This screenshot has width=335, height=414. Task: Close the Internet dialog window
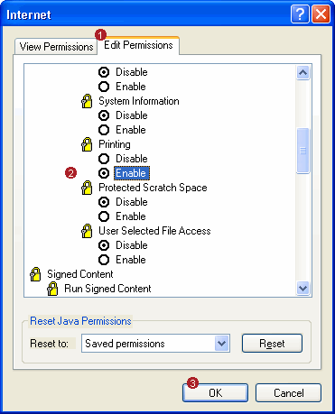[321, 14]
